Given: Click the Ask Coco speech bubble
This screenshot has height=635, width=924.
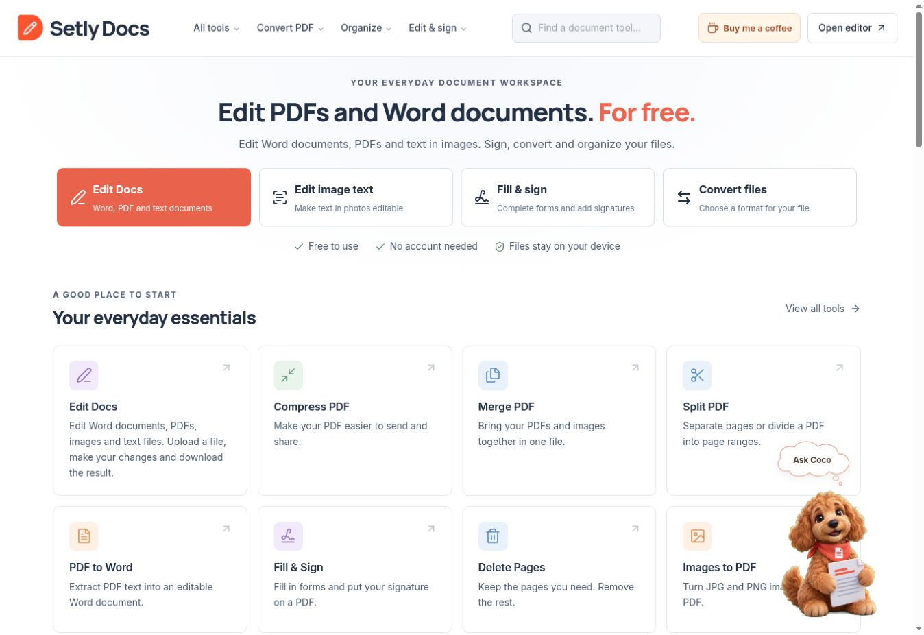Looking at the screenshot, I should [813, 460].
